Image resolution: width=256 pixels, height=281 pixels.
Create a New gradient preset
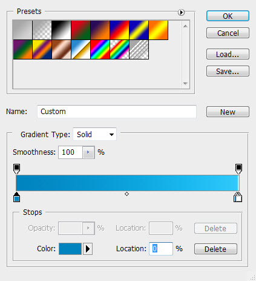click(228, 112)
